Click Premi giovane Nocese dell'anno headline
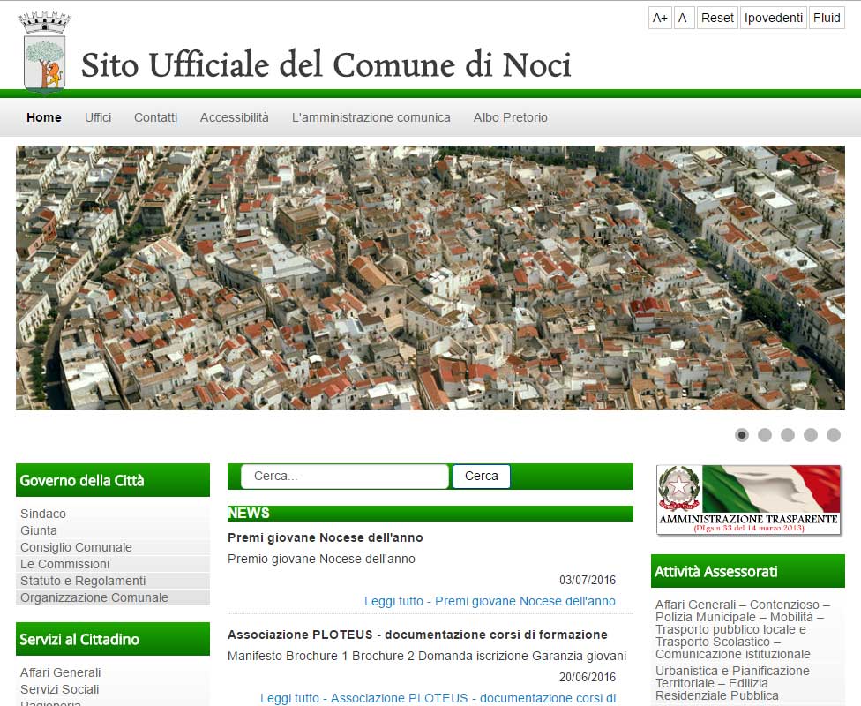The width and height of the screenshot is (861, 706). pos(325,537)
